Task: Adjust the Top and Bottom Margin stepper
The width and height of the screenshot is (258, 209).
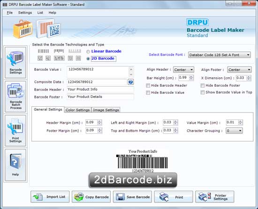Action: click(x=175, y=130)
